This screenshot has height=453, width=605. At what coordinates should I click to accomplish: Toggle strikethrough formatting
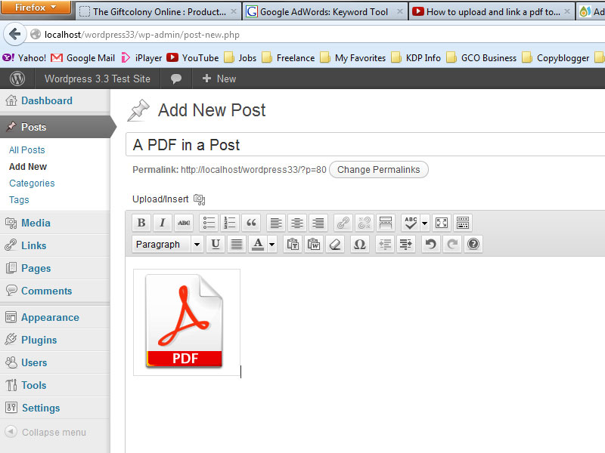coord(182,223)
